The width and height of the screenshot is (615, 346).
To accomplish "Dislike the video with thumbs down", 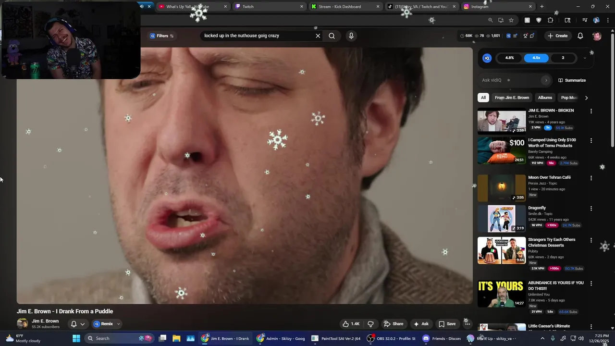I will 370,324.
